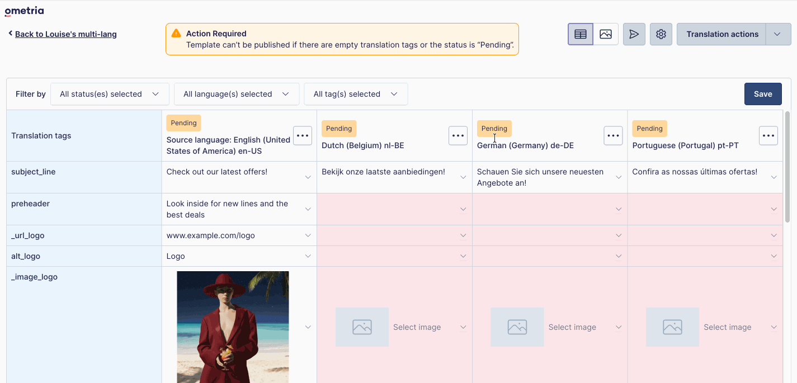Click the send test paper-plane icon
The width and height of the screenshot is (797, 383).
pyautogui.click(x=634, y=34)
